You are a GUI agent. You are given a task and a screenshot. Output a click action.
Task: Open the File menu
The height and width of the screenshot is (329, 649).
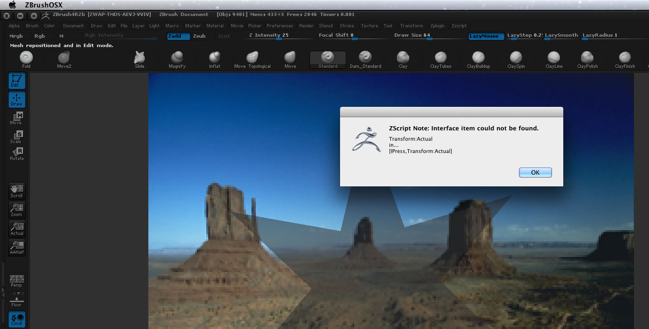coord(124,26)
